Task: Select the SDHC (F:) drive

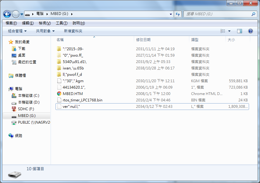Action: coord(26,109)
